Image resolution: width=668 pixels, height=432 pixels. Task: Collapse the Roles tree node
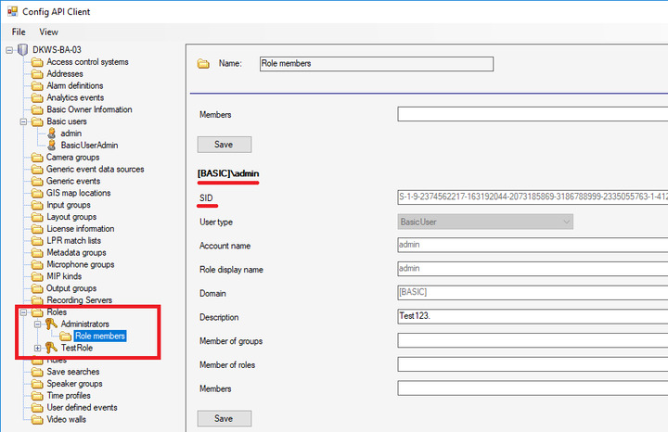tap(22, 312)
